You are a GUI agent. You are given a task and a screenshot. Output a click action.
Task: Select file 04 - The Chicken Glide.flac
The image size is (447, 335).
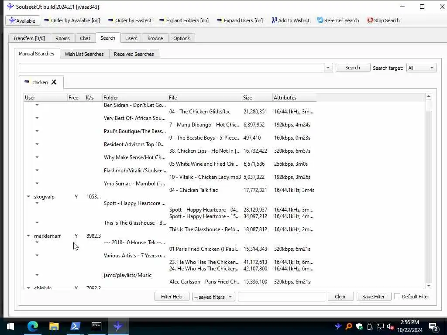200,112
